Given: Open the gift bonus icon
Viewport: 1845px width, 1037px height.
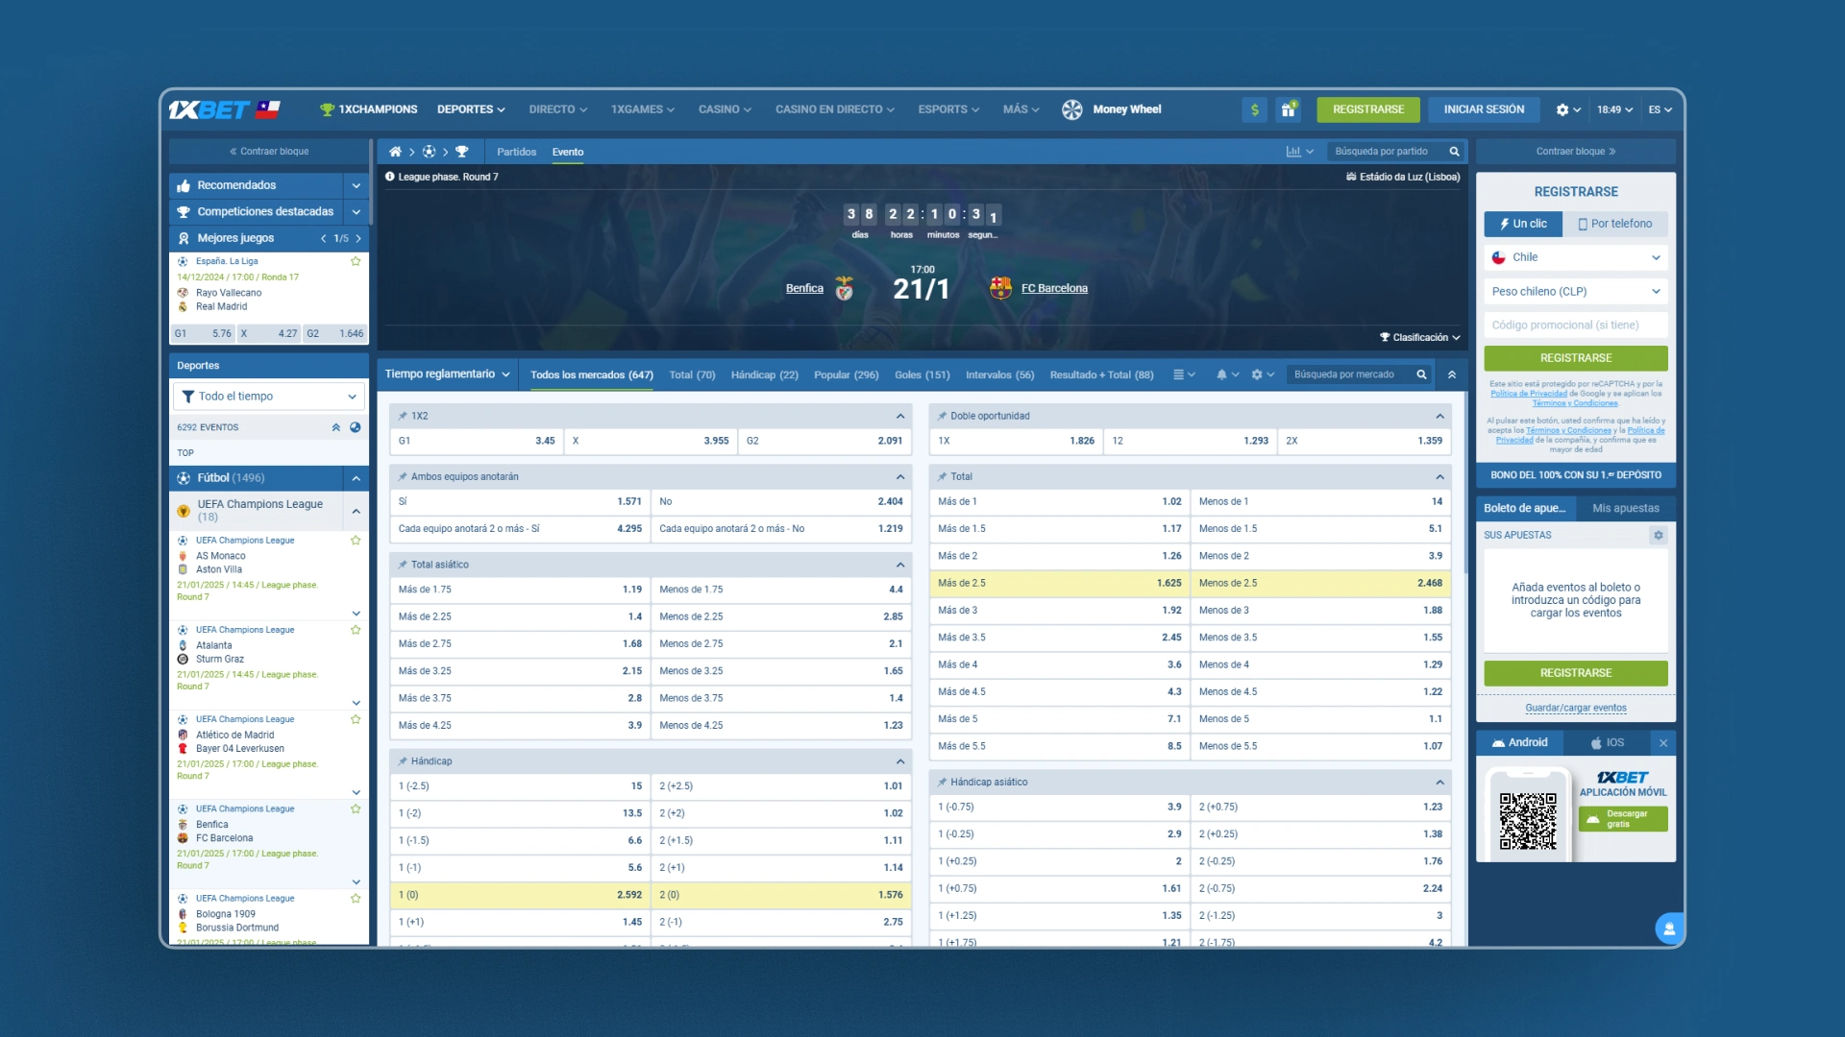Looking at the screenshot, I should (1288, 109).
